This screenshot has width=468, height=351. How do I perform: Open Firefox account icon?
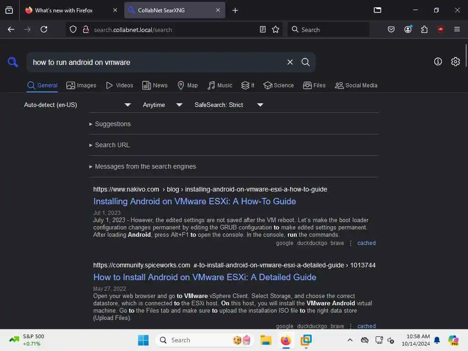point(408,29)
